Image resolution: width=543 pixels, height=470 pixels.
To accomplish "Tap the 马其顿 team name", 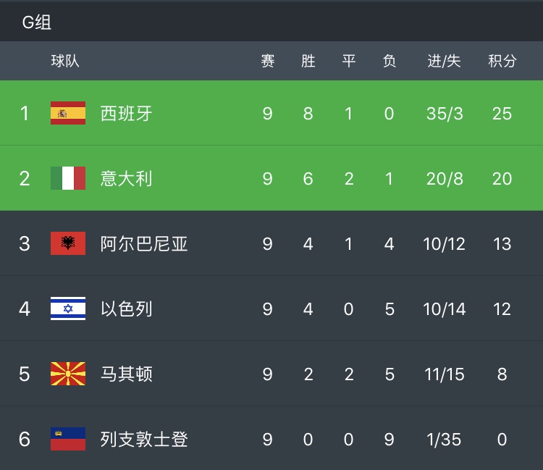I will [x=126, y=374].
